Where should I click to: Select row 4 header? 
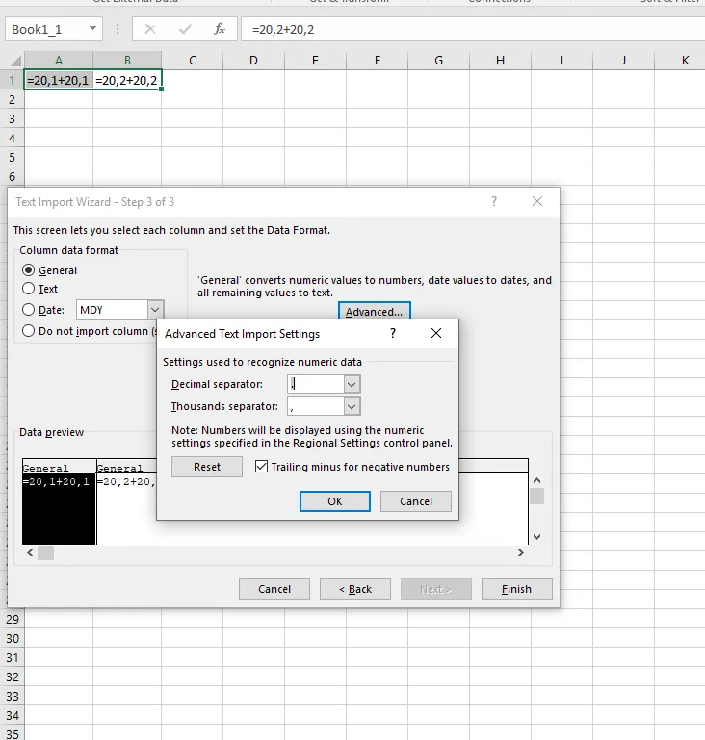pyautogui.click(x=13, y=139)
